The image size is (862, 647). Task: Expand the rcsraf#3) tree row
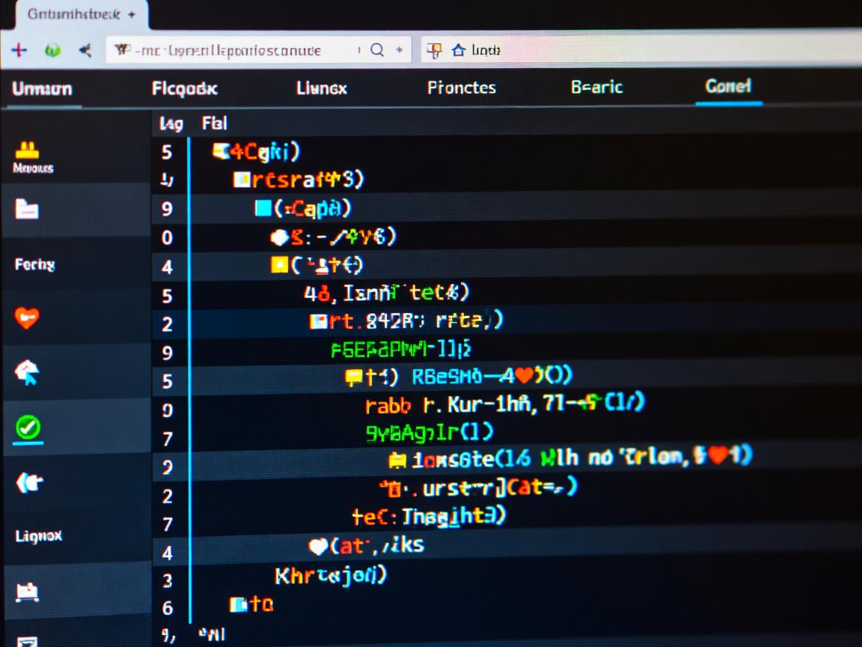[241, 180]
